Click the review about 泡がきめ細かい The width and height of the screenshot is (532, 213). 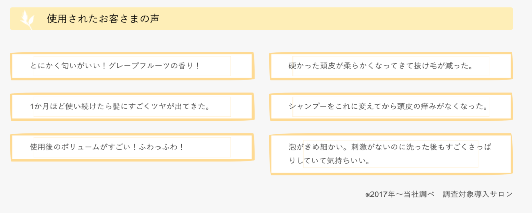pos(391,154)
